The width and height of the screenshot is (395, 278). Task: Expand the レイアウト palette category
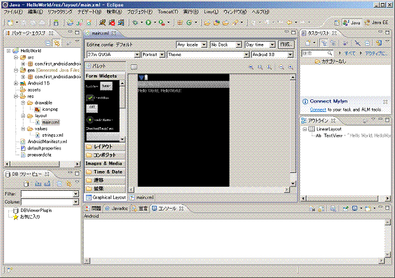tap(105, 147)
